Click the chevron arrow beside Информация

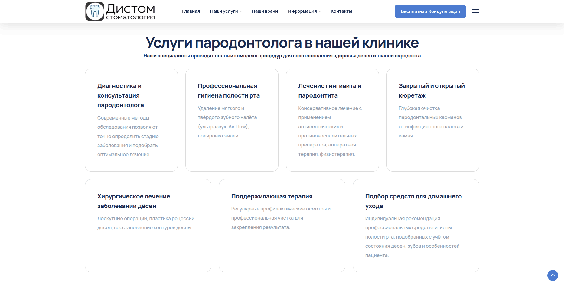coord(320,11)
